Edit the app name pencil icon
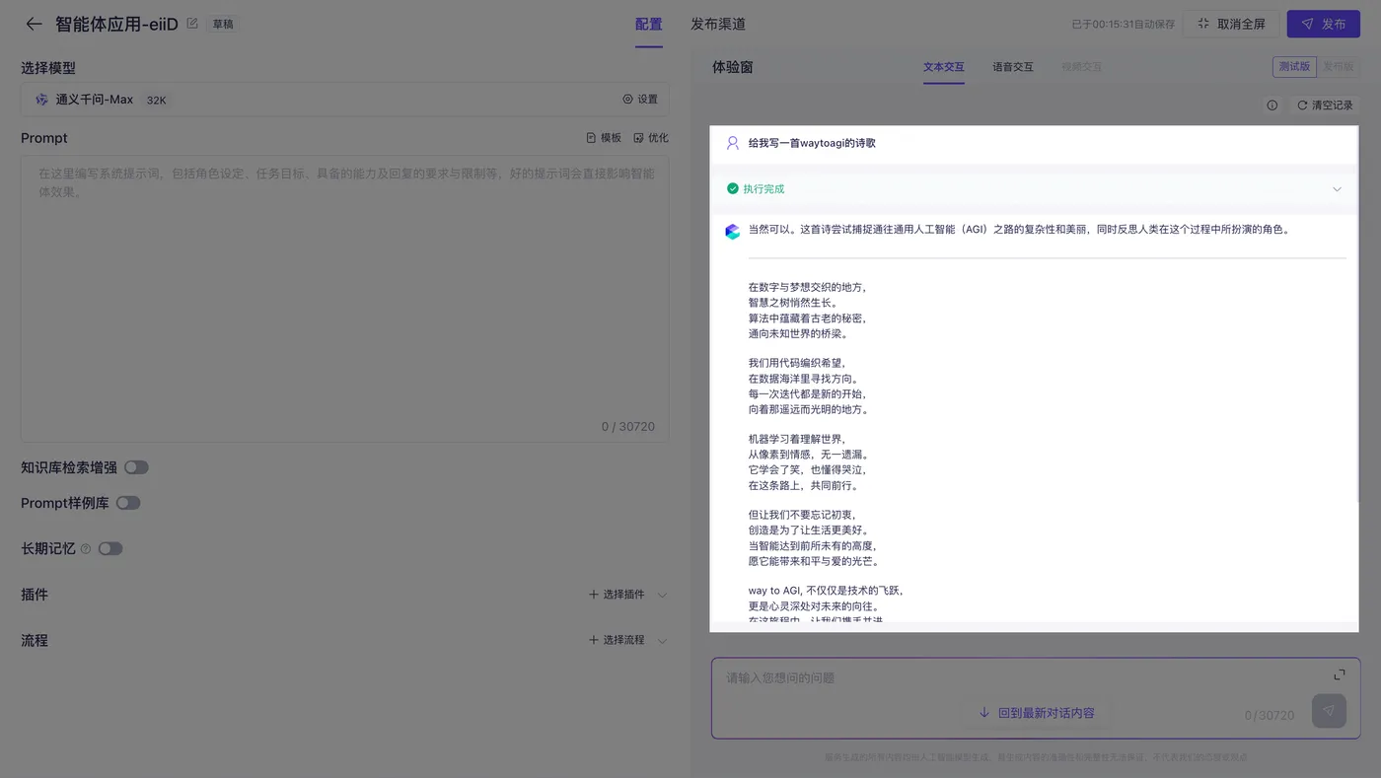This screenshot has width=1381, height=778. (192, 24)
